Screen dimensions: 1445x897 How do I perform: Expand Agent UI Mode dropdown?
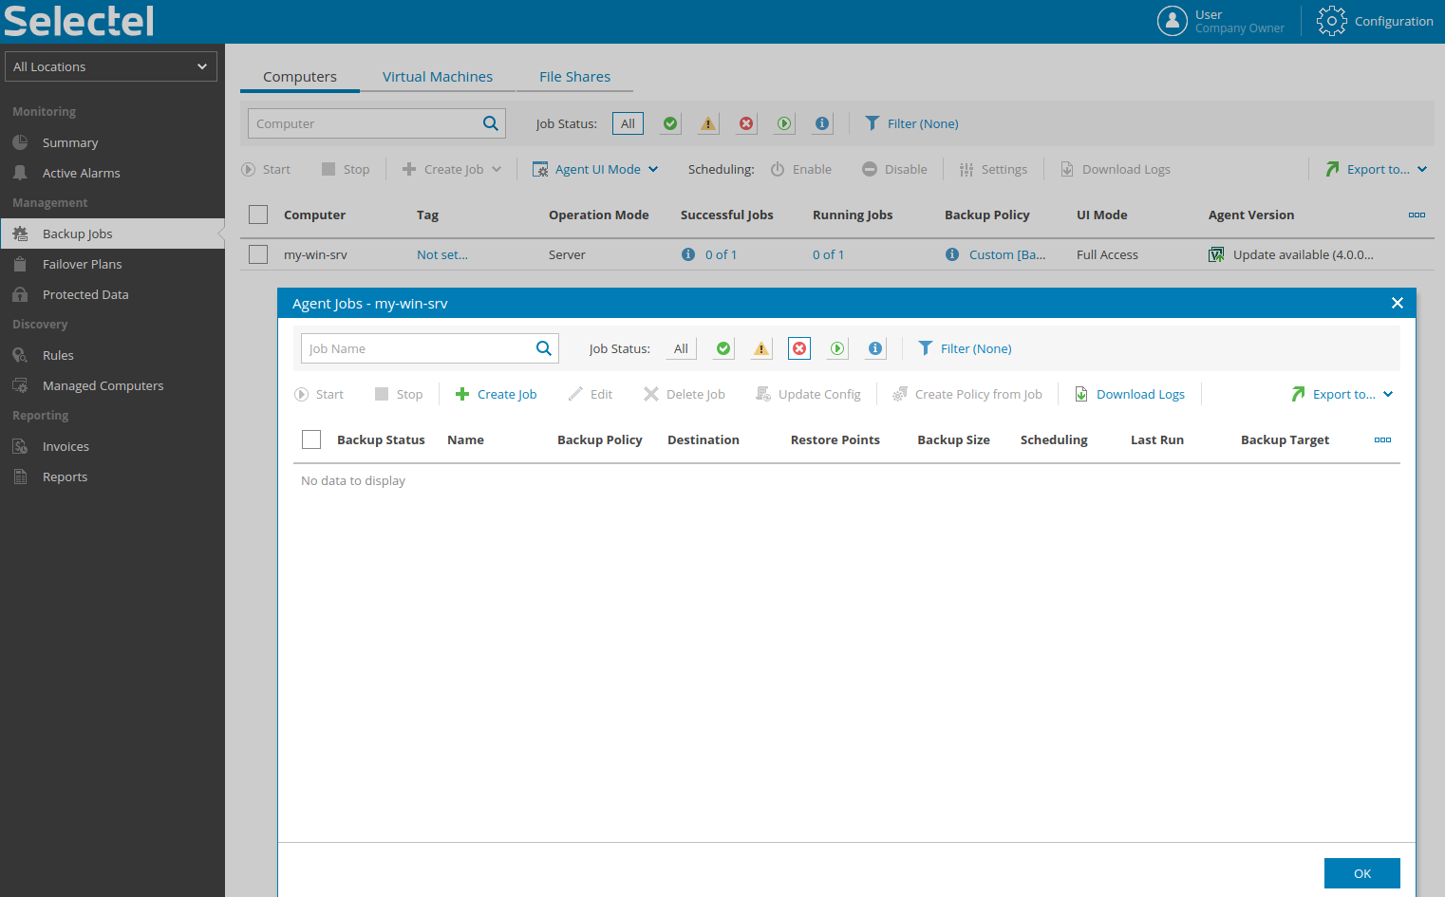(595, 169)
